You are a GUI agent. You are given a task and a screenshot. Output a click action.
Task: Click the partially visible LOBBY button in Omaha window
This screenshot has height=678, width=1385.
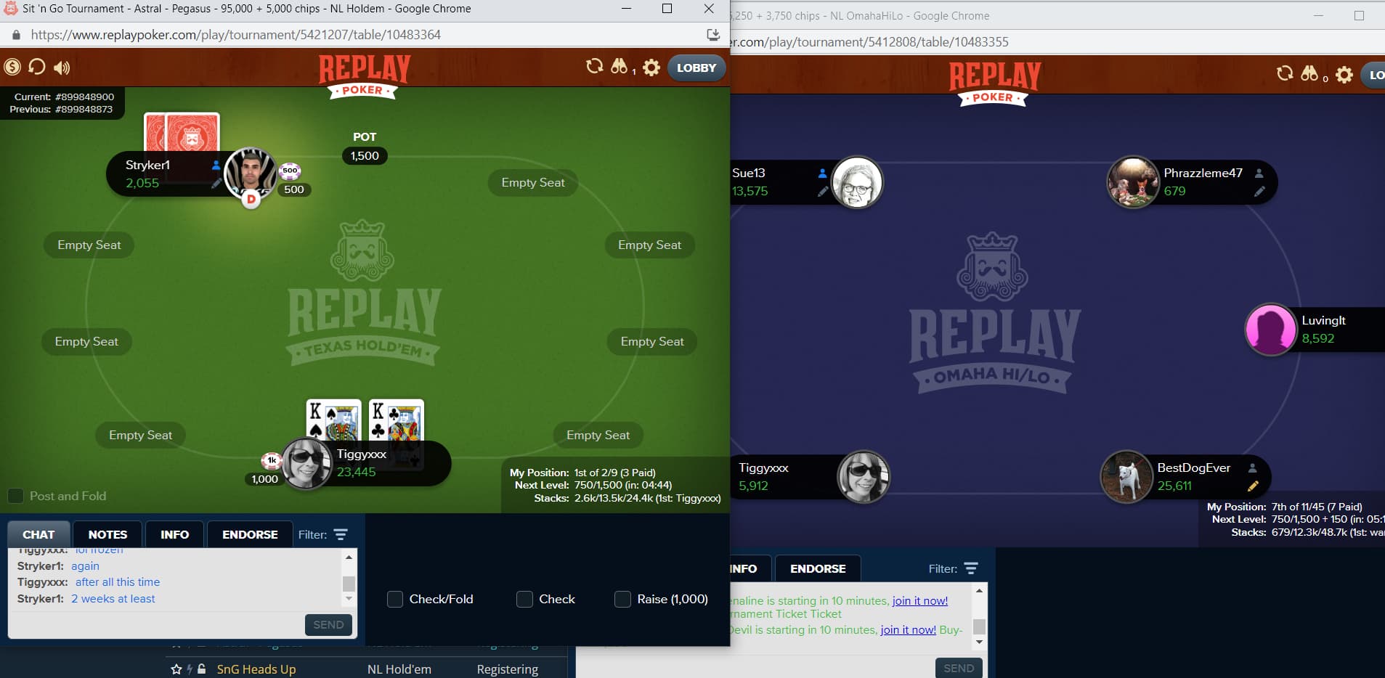[1373, 75]
